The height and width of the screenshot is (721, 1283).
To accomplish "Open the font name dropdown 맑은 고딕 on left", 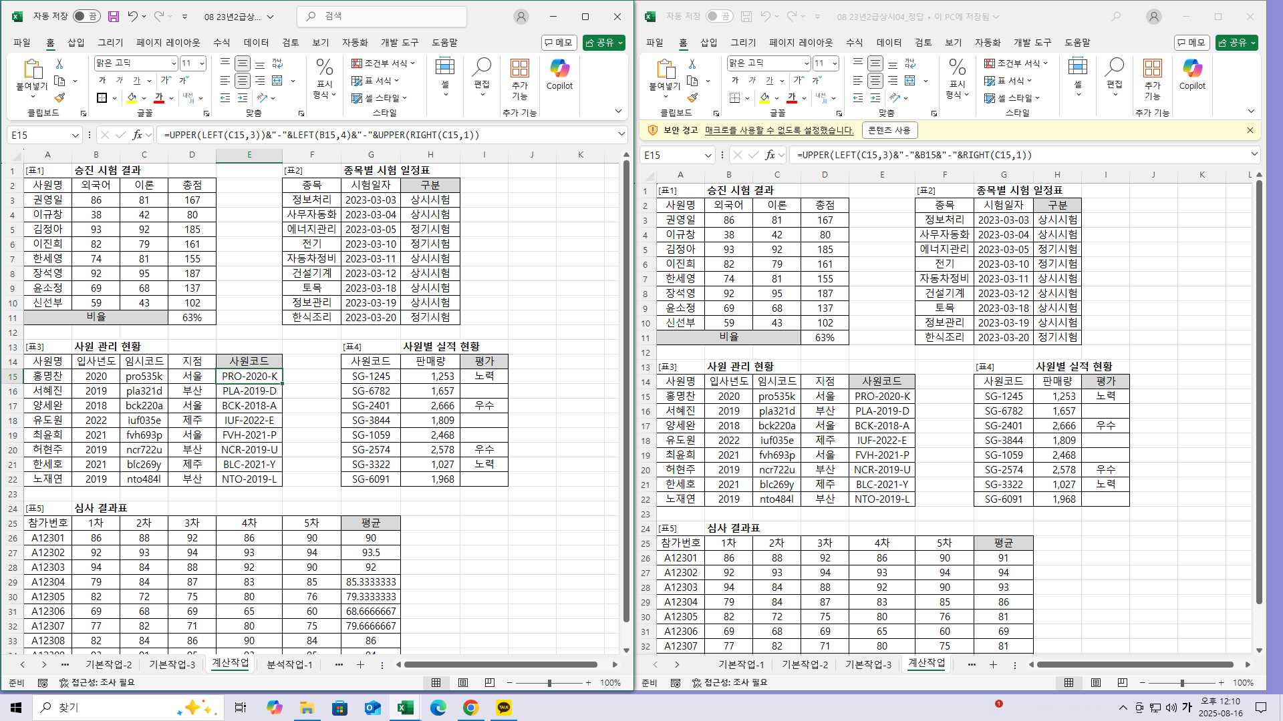I will click(x=174, y=63).
